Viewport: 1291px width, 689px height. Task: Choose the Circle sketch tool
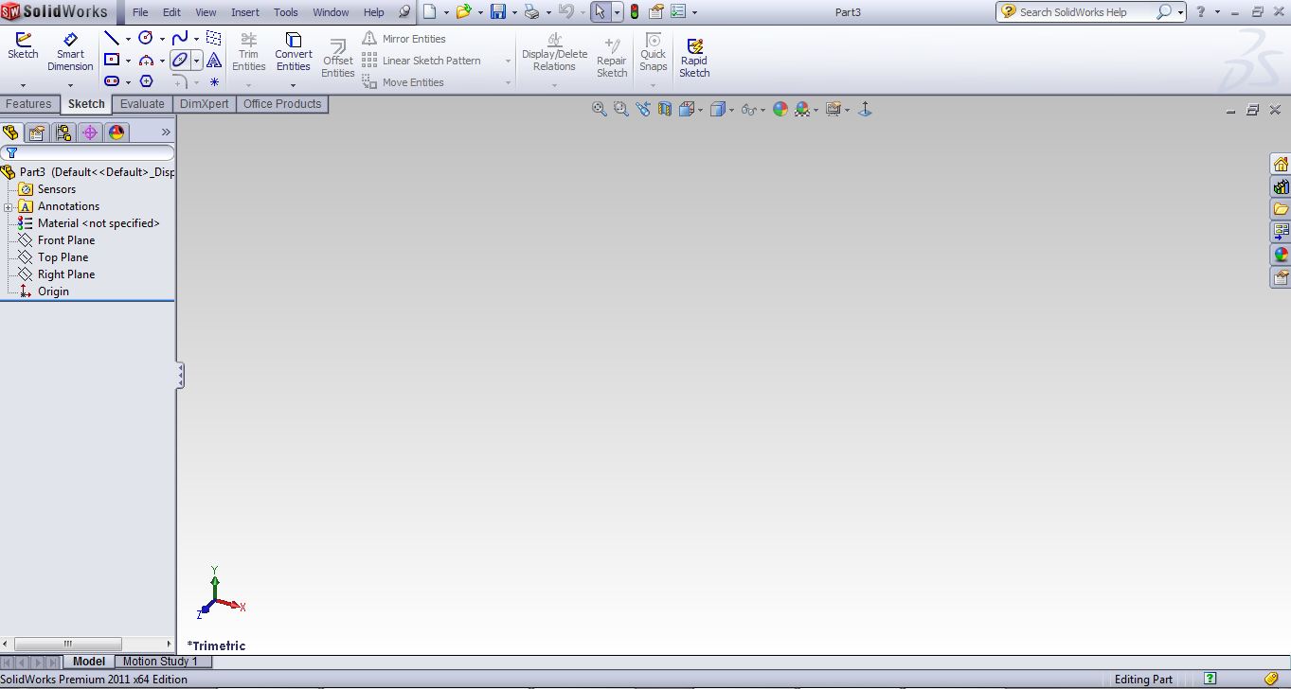pyautogui.click(x=146, y=39)
